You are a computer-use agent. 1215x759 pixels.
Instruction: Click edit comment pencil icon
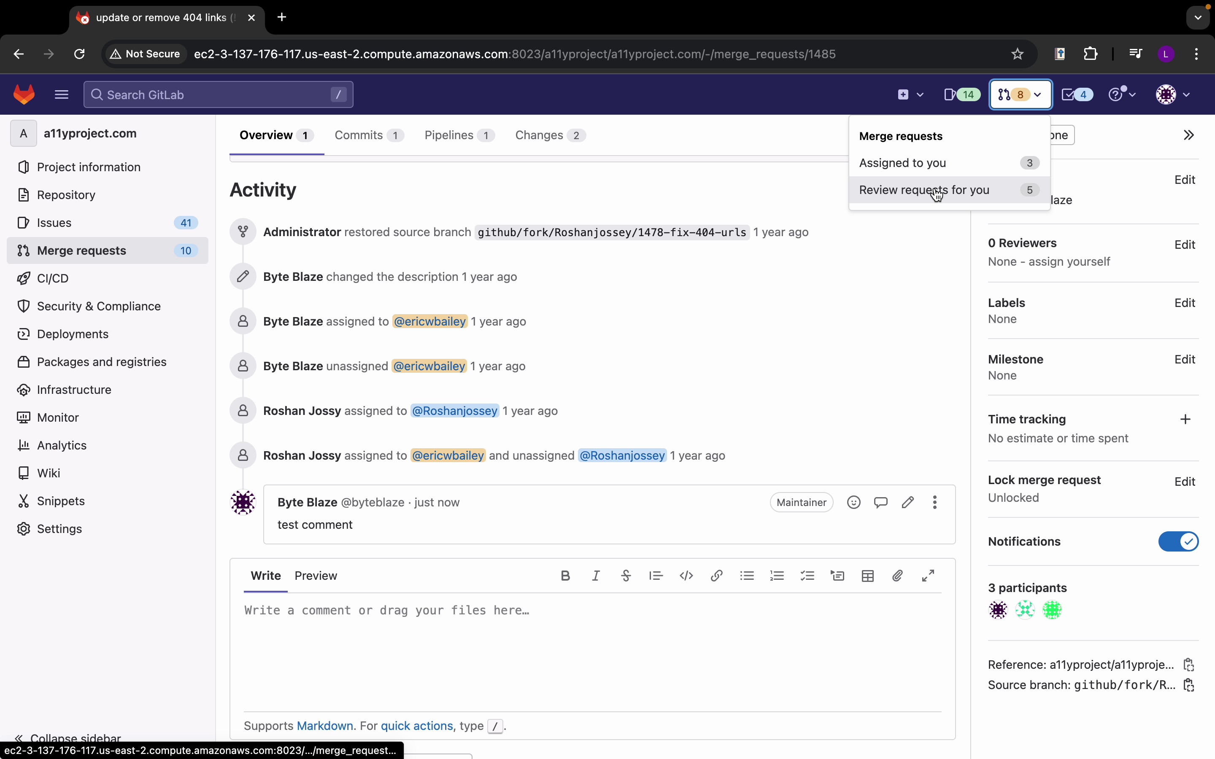[x=908, y=503]
